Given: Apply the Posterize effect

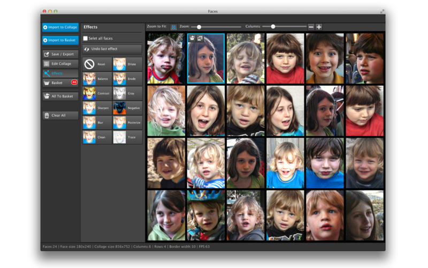Looking at the screenshot, I should tap(119, 122).
